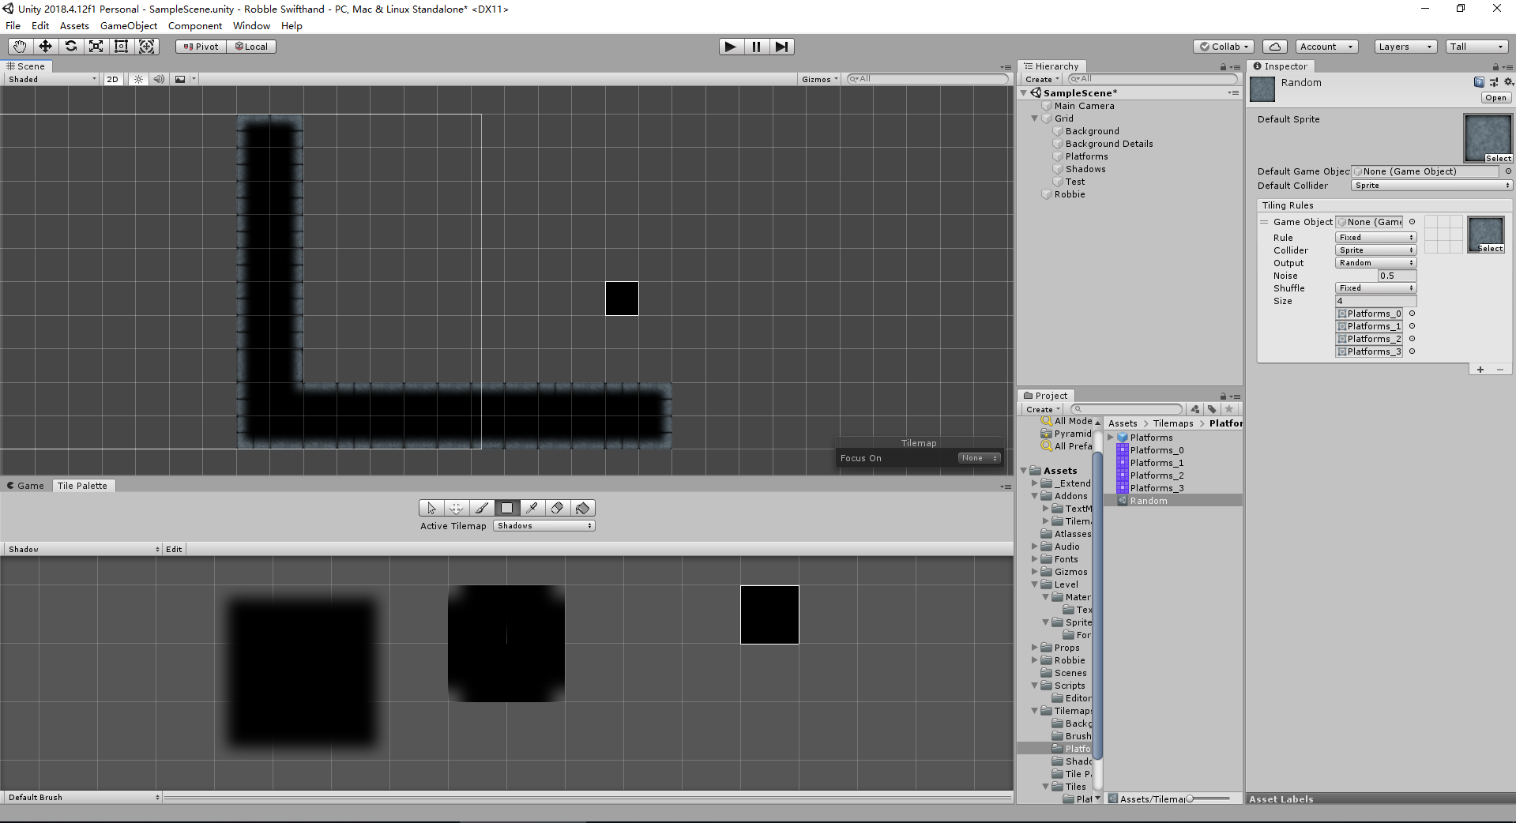1516x823 pixels.
Task: Click the Pause button
Action: 756,47
